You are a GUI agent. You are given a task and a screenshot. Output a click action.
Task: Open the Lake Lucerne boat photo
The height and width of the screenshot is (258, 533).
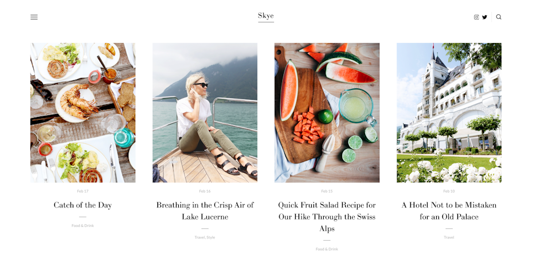click(x=205, y=112)
